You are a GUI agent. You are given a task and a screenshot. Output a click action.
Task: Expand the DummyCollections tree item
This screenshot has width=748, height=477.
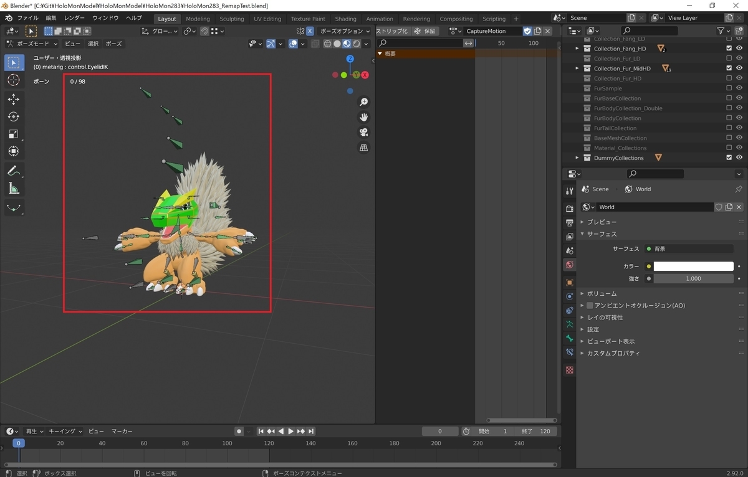577,158
